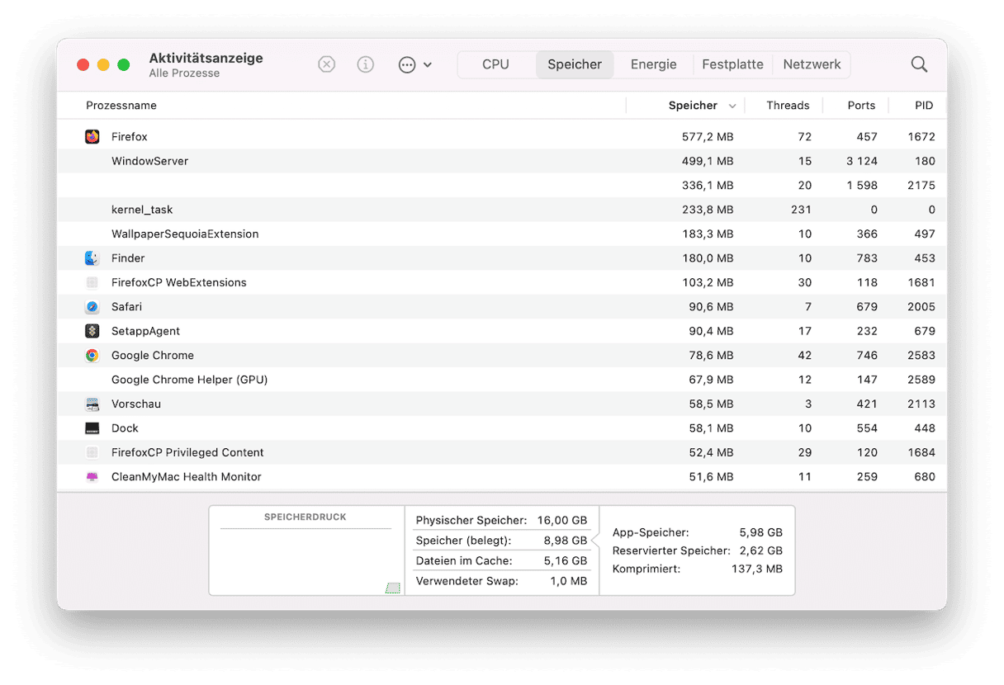Click the stop process X icon
Screen dimensions: 1004x685
[327, 64]
